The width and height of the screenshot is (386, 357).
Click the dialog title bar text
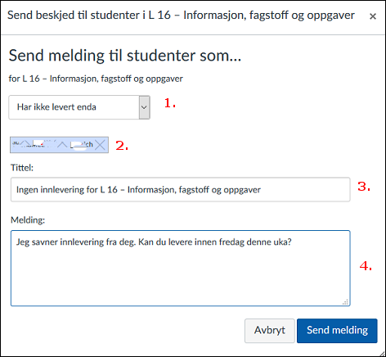[x=181, y=16]
